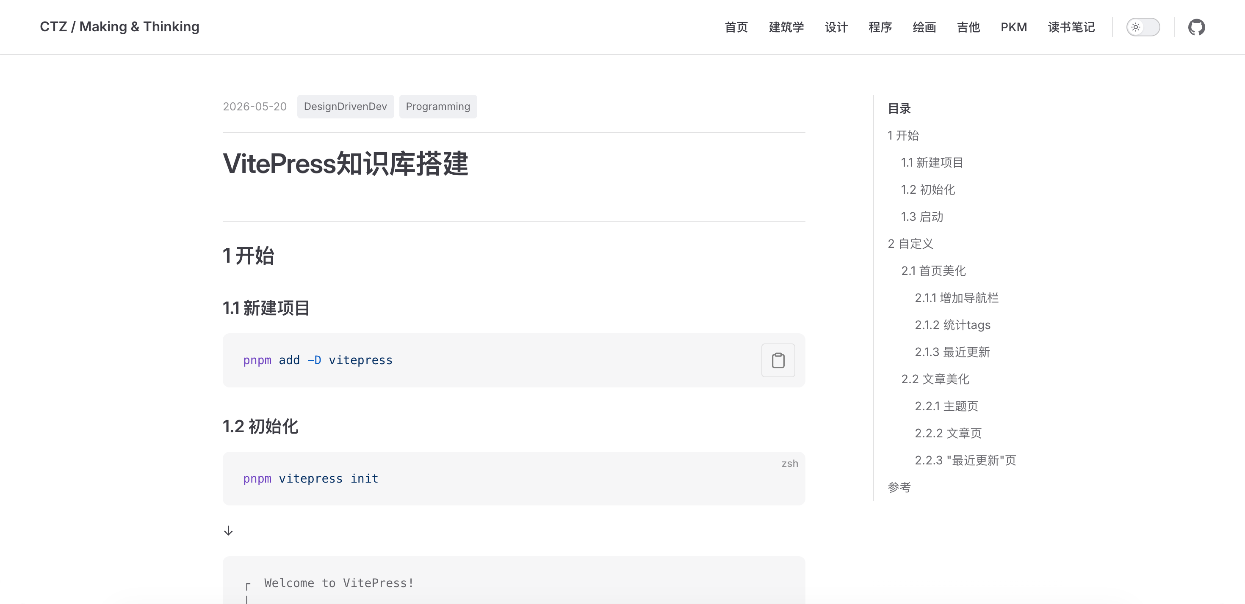This screenshot has width=1245, height=604.
Task: Click the pnpm vitepress init code line
Action: (x=311, y=478)
